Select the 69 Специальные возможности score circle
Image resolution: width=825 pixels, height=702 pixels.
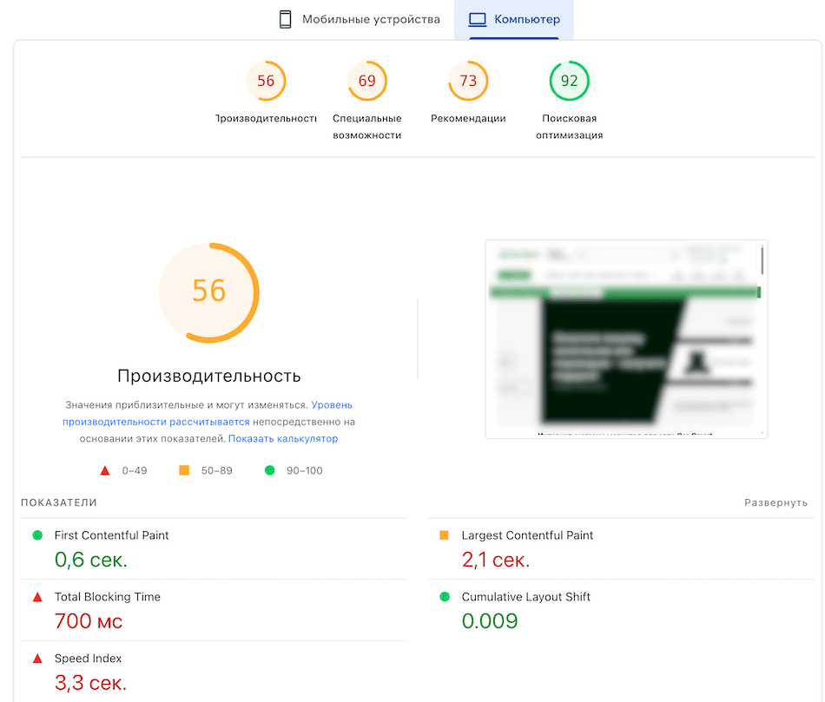(x=366, y=80)
